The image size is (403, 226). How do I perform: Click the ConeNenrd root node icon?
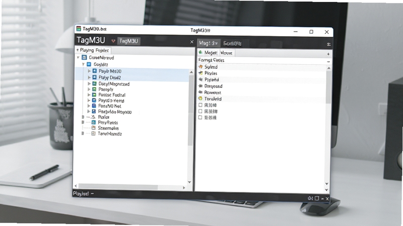(84, 57)
